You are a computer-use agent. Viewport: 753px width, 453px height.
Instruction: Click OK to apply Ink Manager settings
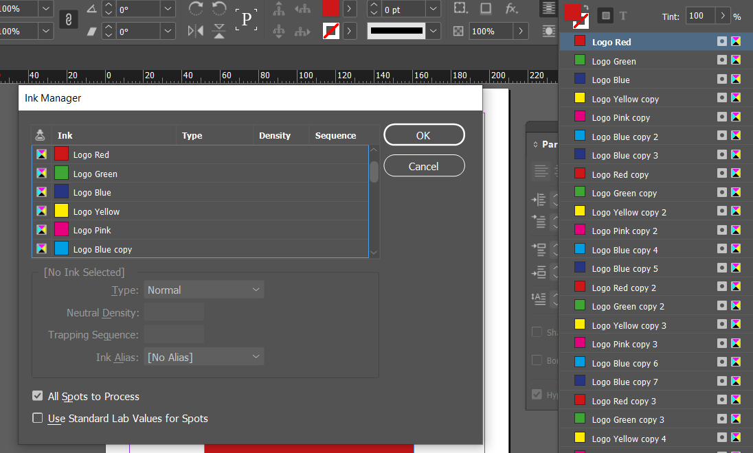tap(424, 135)
